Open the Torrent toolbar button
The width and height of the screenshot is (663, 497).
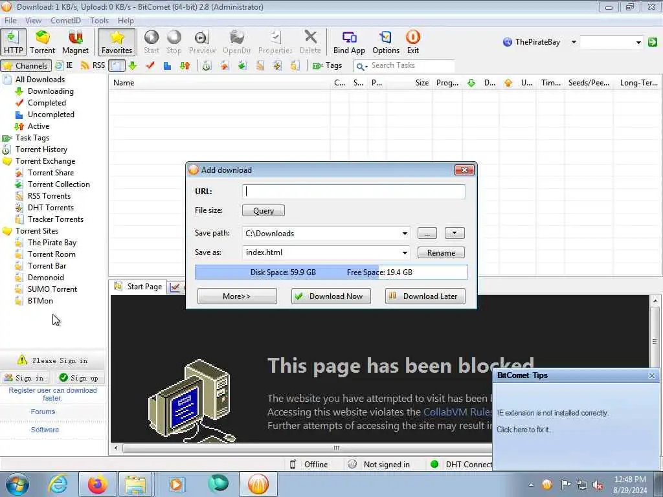pos(42,42)
